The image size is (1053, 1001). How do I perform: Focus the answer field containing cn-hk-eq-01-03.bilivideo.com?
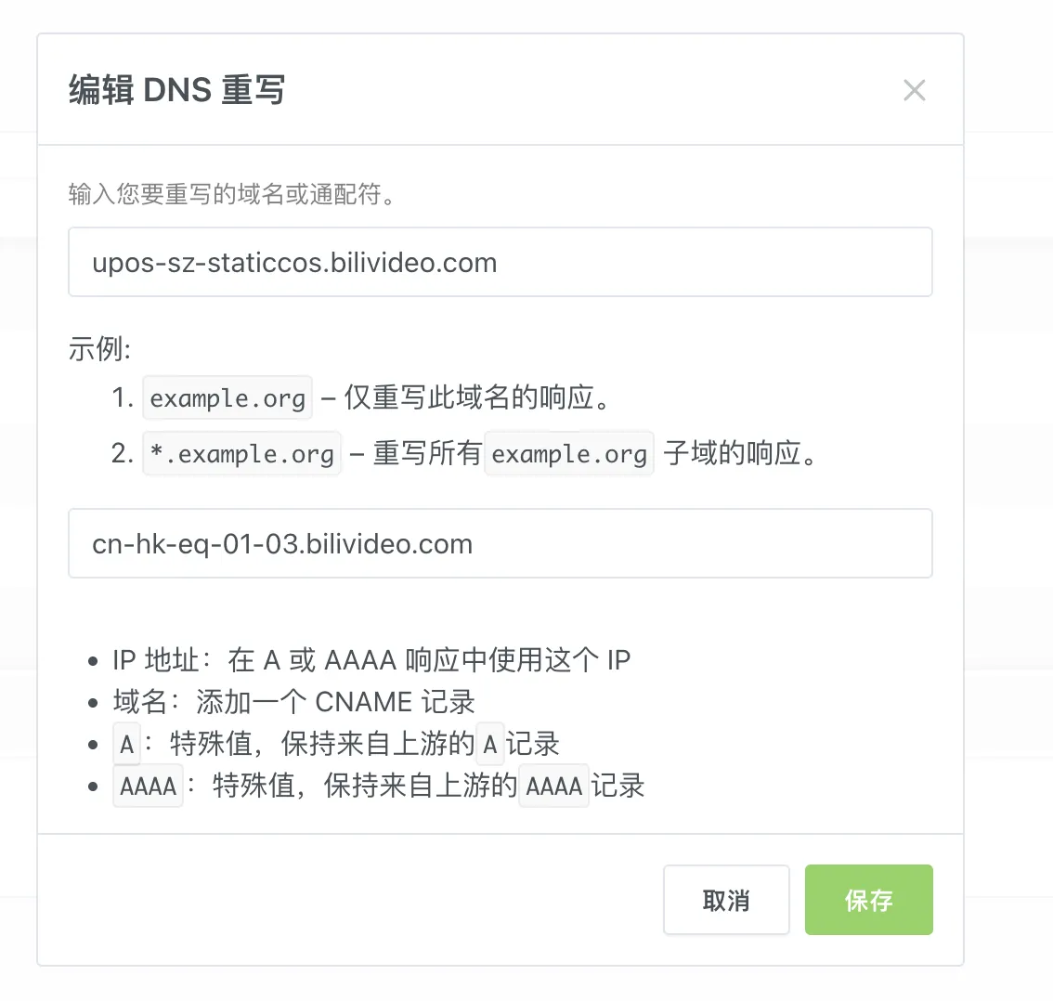500,544
